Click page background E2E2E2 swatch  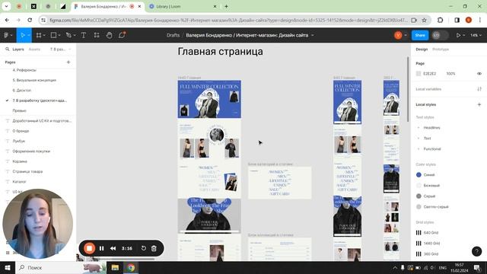pos(419,74)
